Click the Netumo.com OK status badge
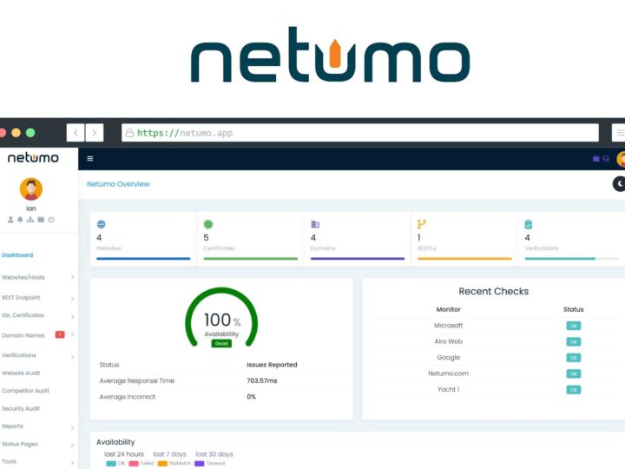 click(x=574, y=373)
